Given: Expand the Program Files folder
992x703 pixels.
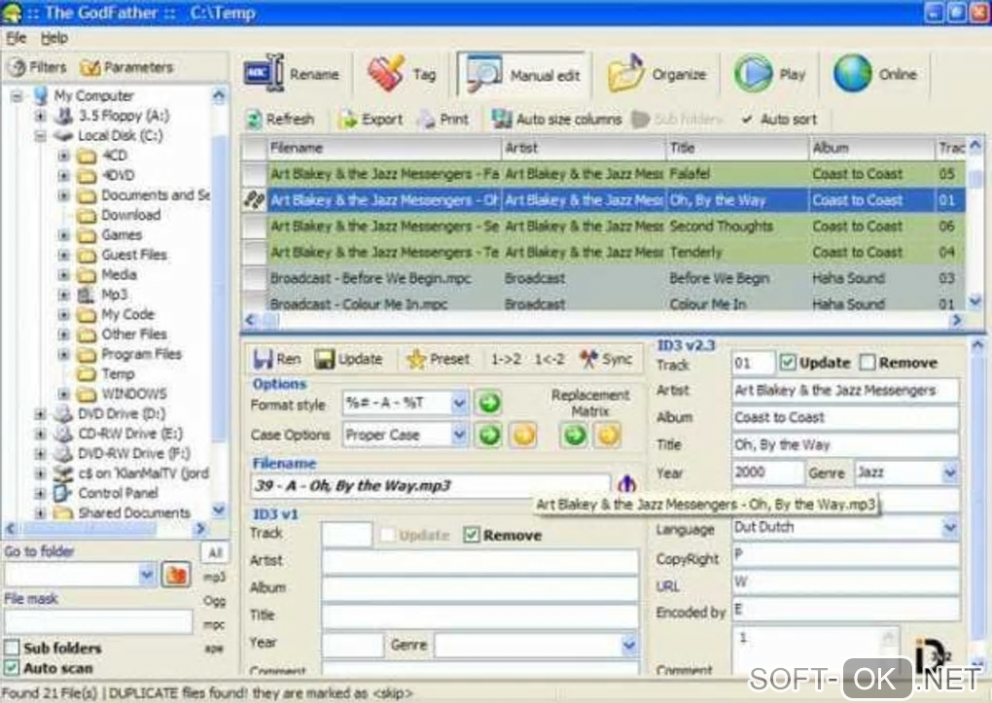Looking at the screenshot, I should (63, 354).
